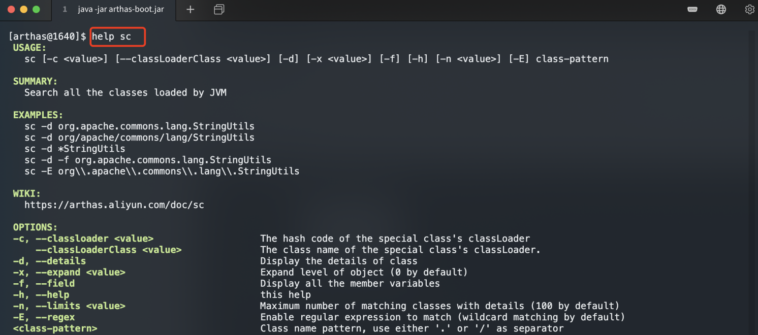Click the terminal's vertical scrollbar
Viewport: 758px width, 335px height.
(x=752, y=178)
